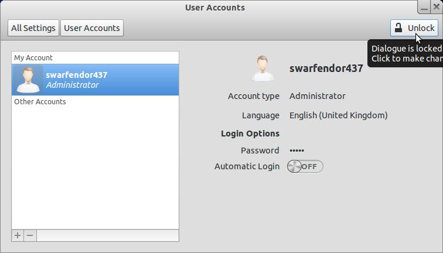Close the User Accounts window
The height and width of the screenshot is (253, 443).
437,6
